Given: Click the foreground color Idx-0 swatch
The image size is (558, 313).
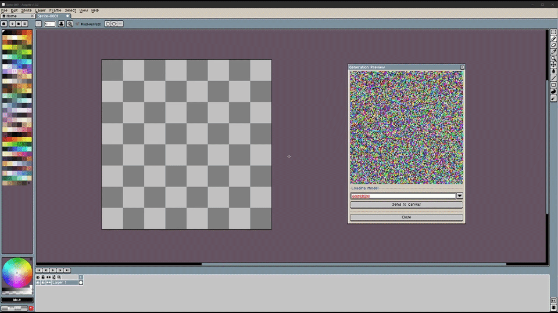Looking at the screenshot, I should point(17,300).
